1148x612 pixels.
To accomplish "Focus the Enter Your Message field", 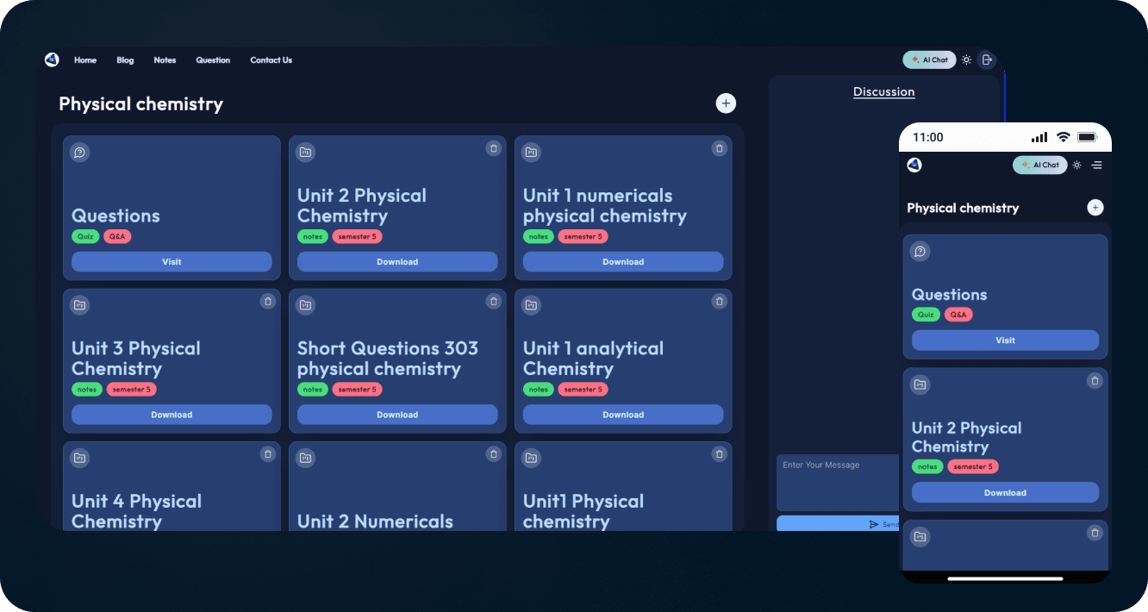I will (836, 483).
